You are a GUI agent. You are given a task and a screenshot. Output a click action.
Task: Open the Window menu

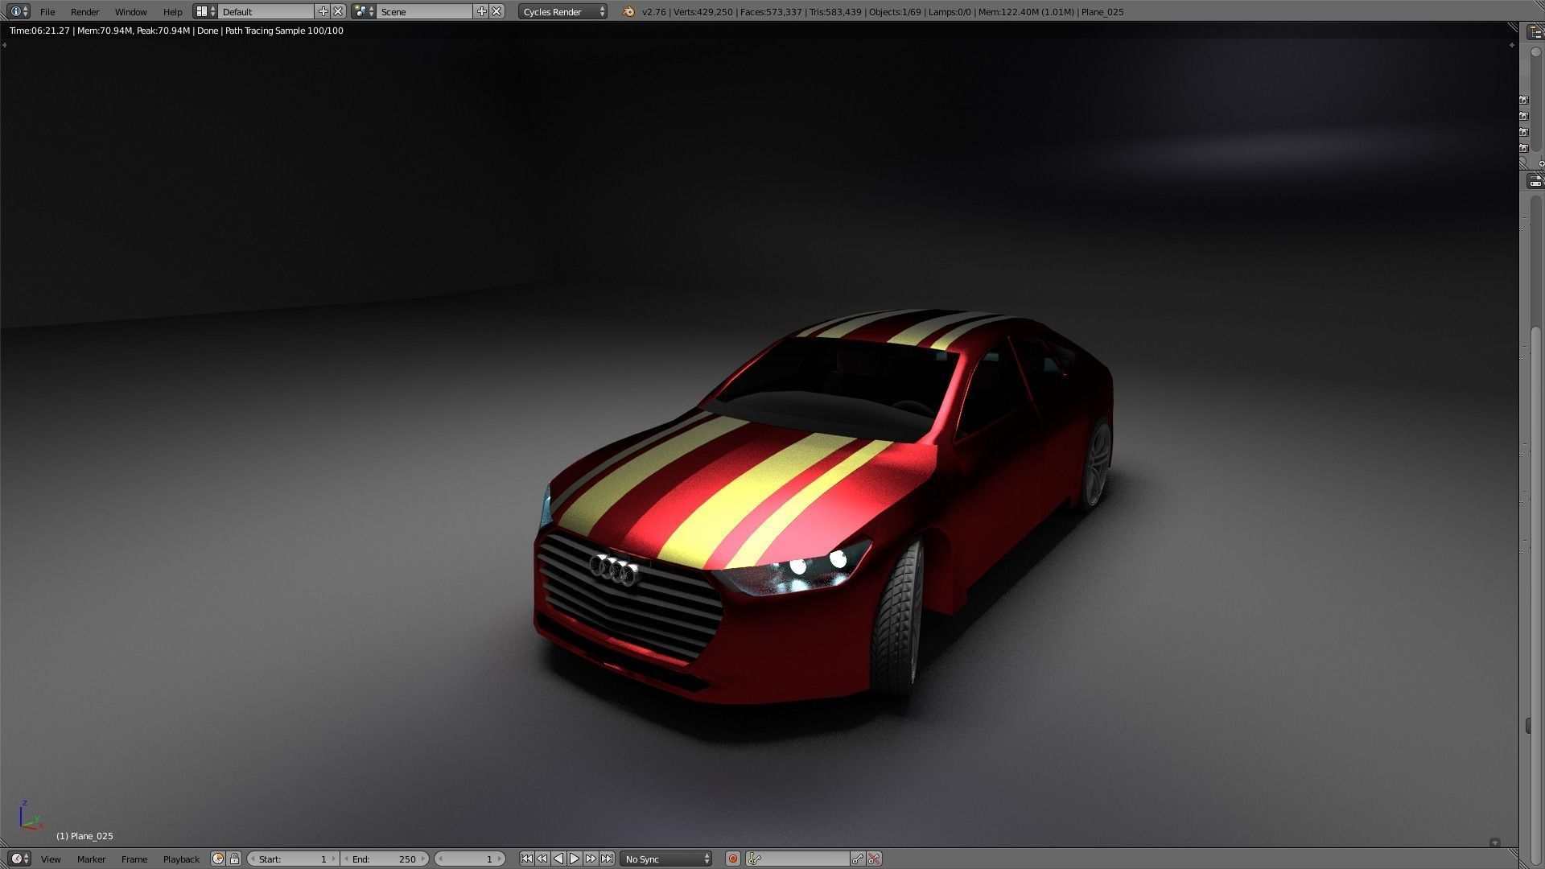pyautogui.click(x=130, y=11)
